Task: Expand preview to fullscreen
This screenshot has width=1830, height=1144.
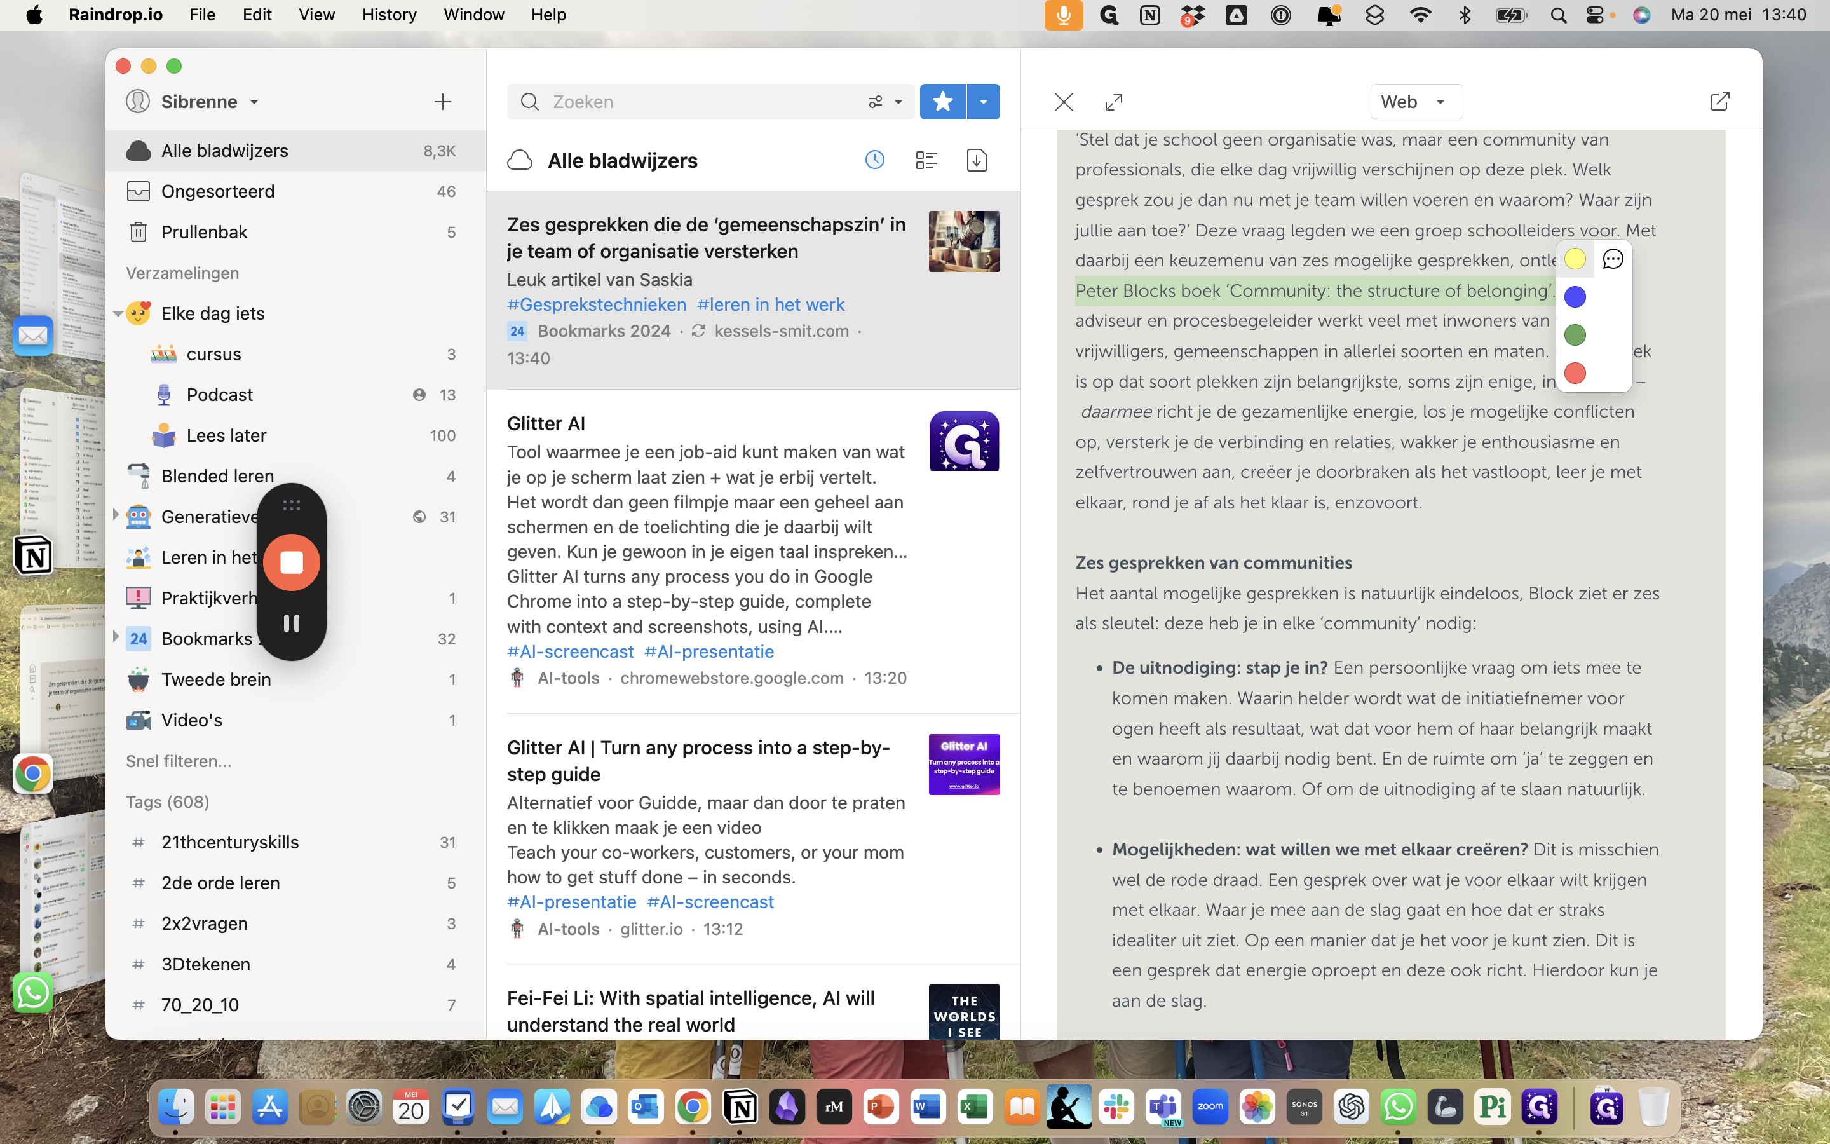Action: coord(1113,102)
